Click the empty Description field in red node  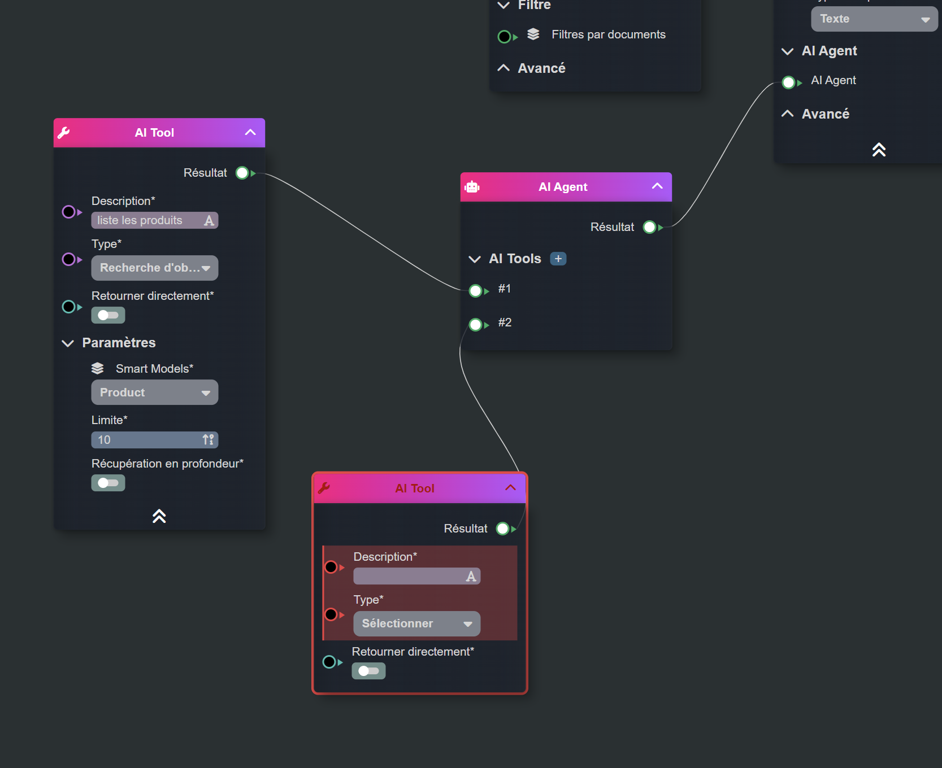coord(409,577)
